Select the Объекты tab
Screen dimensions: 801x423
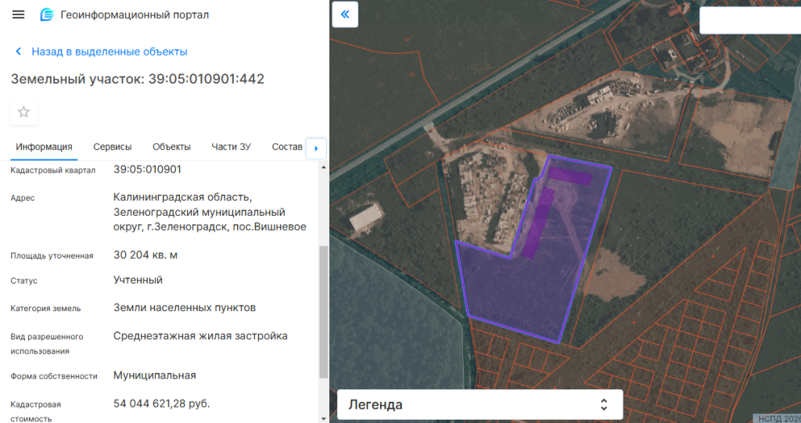pyautogui.click(x=171, y=147)
